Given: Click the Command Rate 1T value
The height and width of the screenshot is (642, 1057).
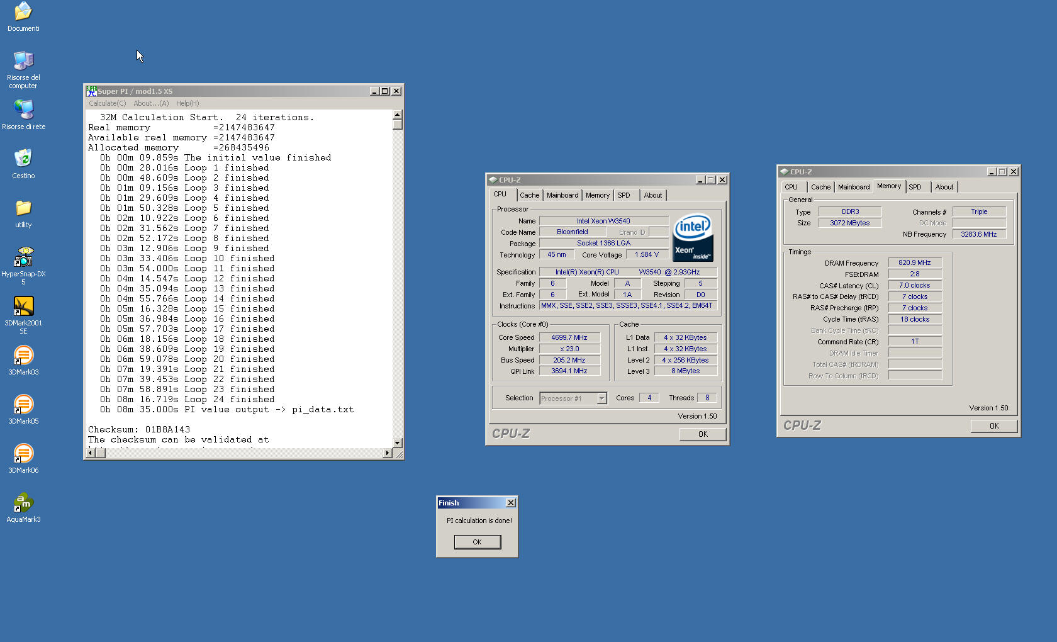Looking at the screenshot, I should [x=915, y=342].
